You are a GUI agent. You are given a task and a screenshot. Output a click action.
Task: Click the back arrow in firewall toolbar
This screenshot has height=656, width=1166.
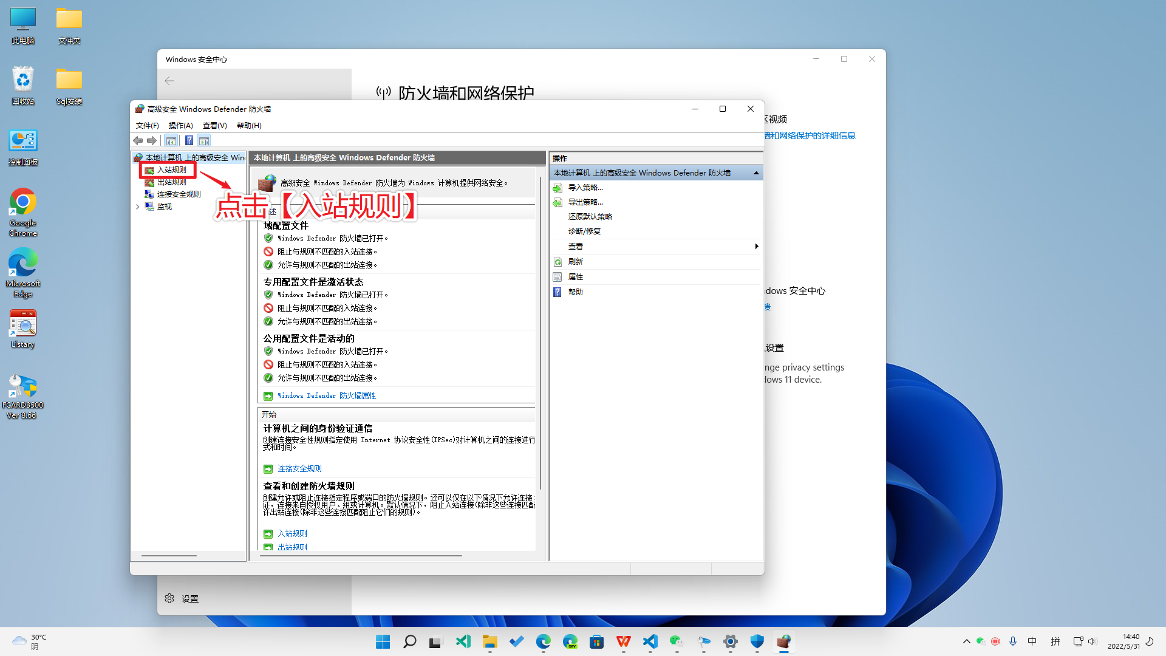click(x=138, y=141)
